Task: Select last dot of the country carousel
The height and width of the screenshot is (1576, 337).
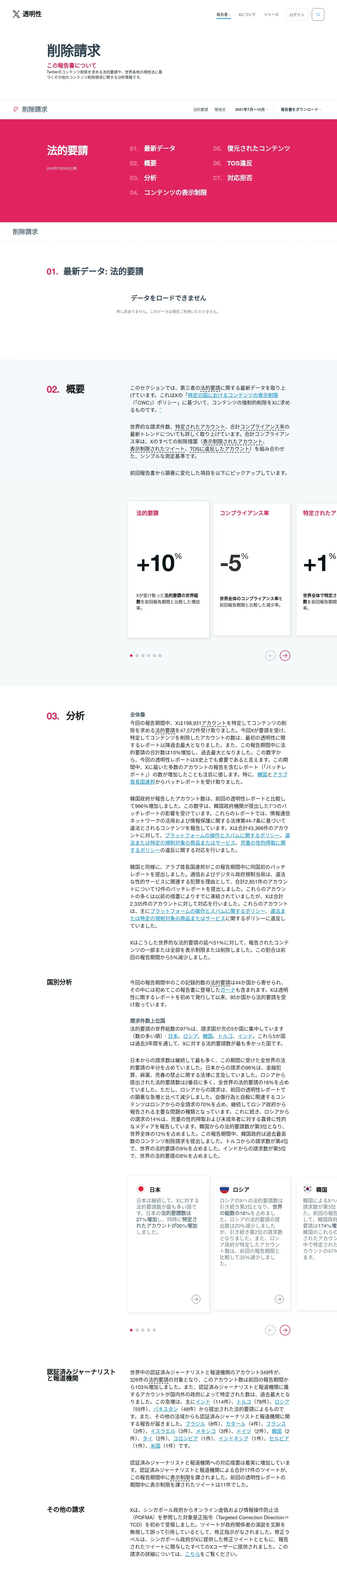Action: click(154, 1330)
